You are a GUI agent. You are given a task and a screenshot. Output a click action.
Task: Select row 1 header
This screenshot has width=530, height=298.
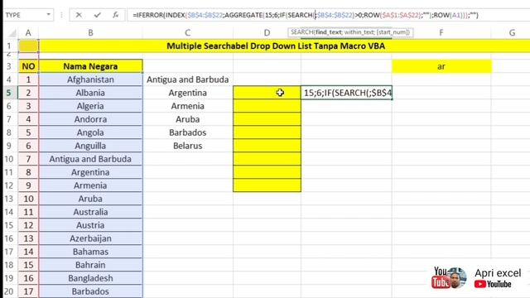(x=9, y=46)
